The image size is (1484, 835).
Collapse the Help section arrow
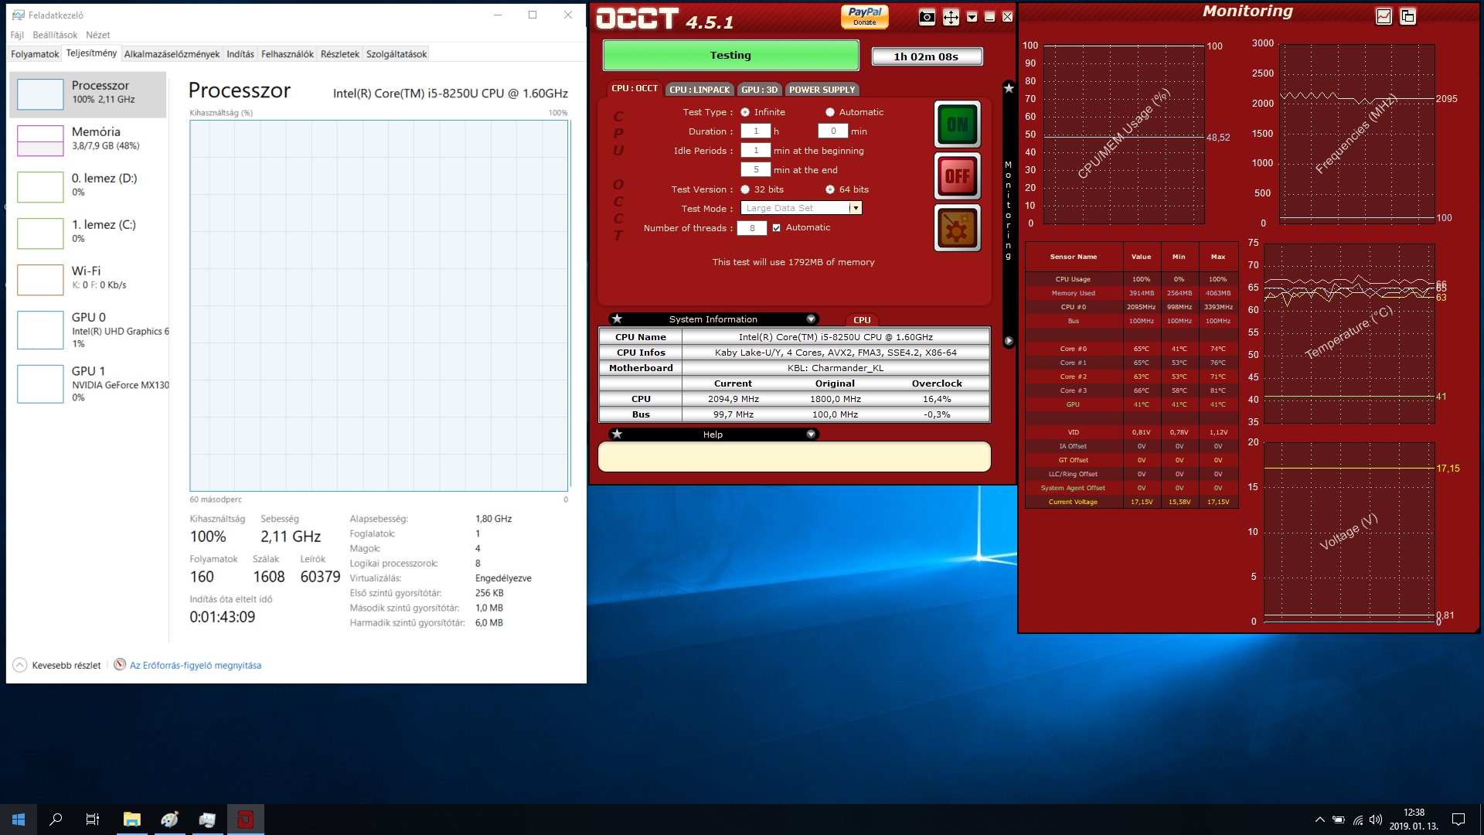811,435
